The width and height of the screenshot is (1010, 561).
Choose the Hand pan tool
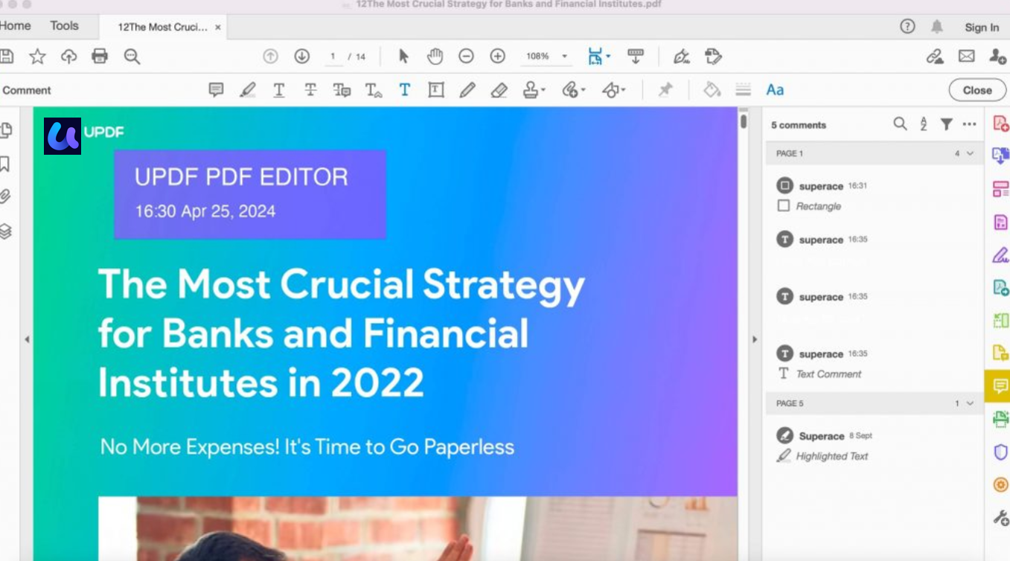435,57
